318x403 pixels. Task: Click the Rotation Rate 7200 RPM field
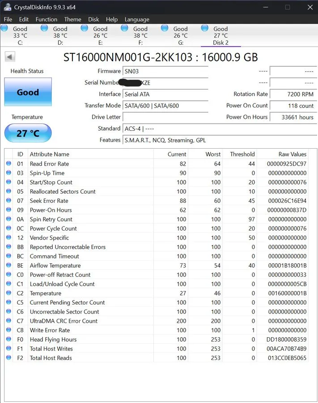pyautogui.click(x=293, y=94)
